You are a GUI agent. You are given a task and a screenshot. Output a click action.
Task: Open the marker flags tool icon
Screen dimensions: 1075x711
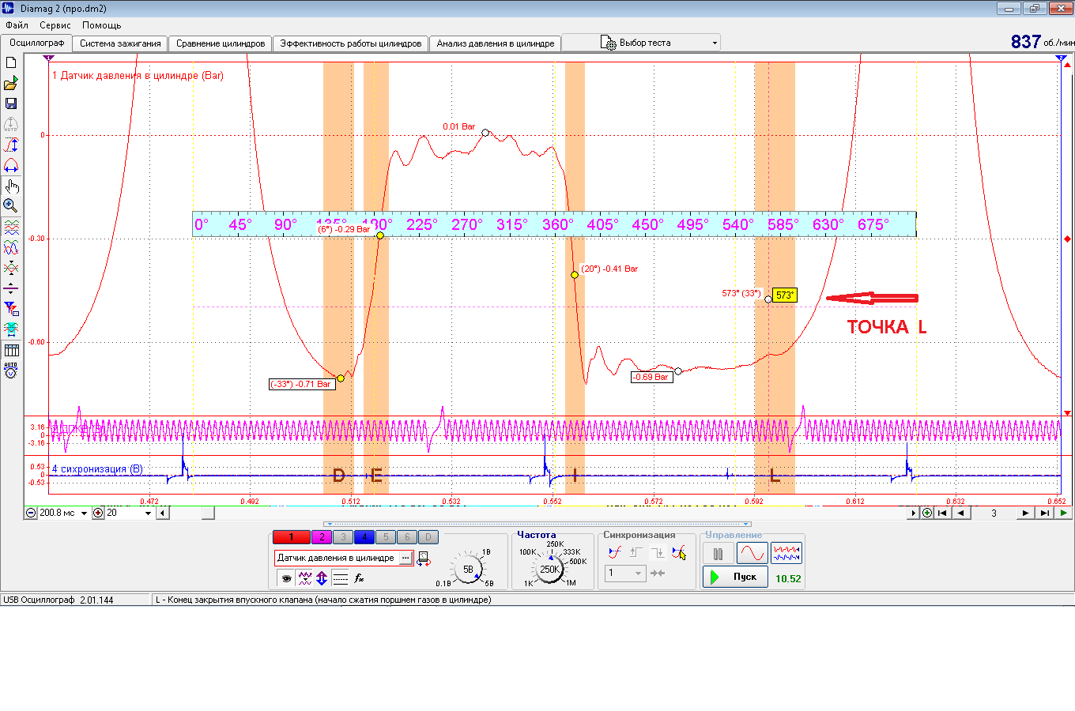[x=11, y=309]
